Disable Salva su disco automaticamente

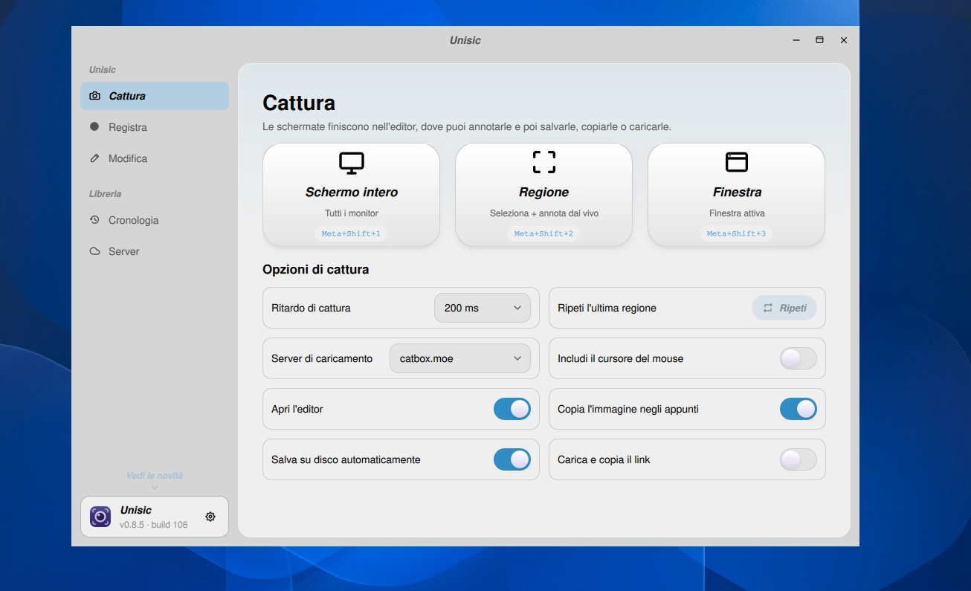[x=512, y=459]
